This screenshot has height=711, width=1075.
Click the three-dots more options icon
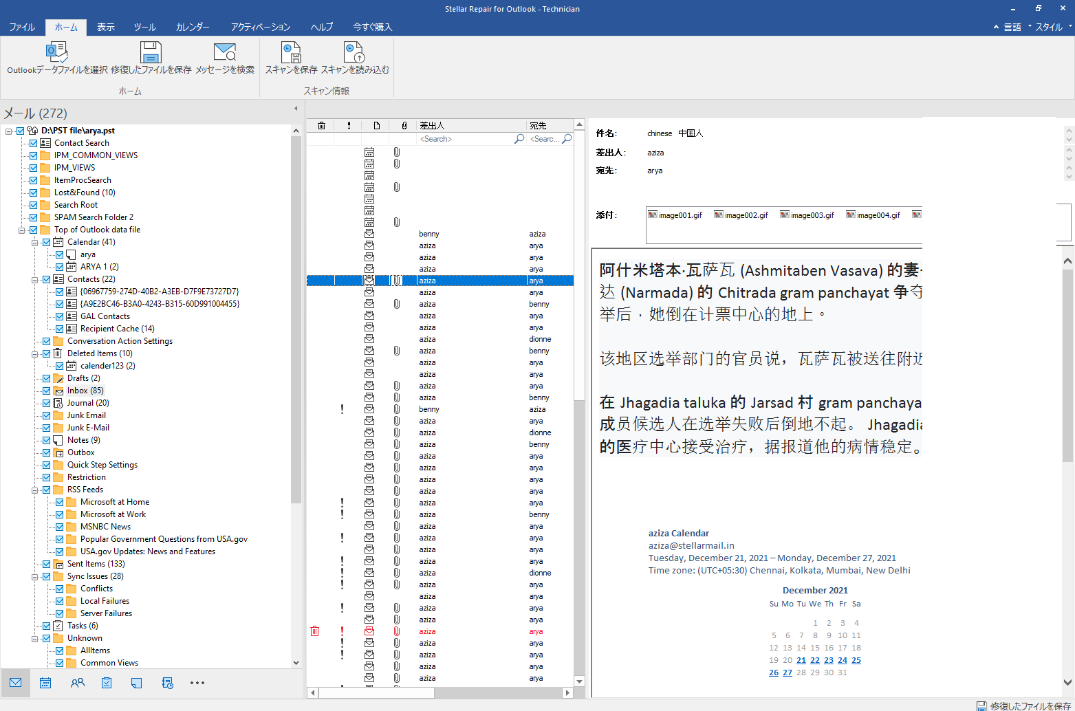(x=197, y=683)
